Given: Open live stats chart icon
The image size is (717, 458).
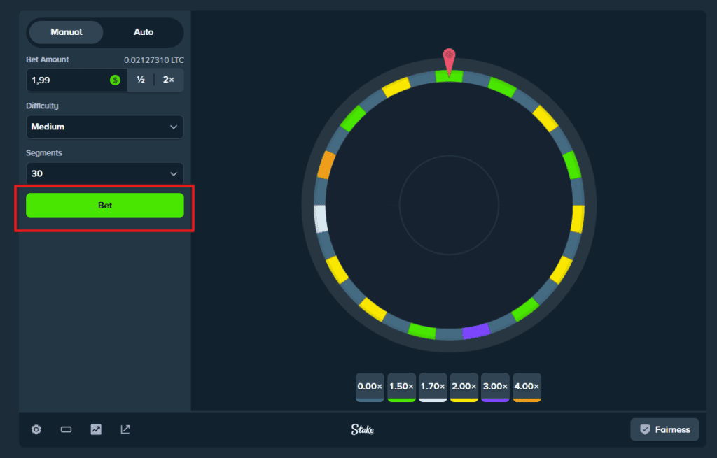Looking at the screenshot, I should click(x=95, y=429).
